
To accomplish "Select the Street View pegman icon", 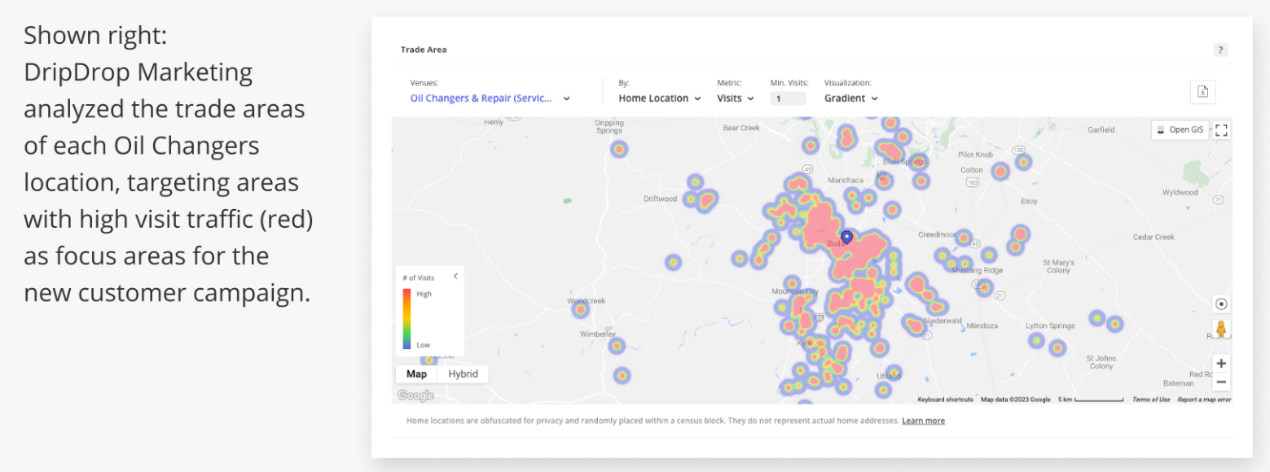I will coord(1221,329).
